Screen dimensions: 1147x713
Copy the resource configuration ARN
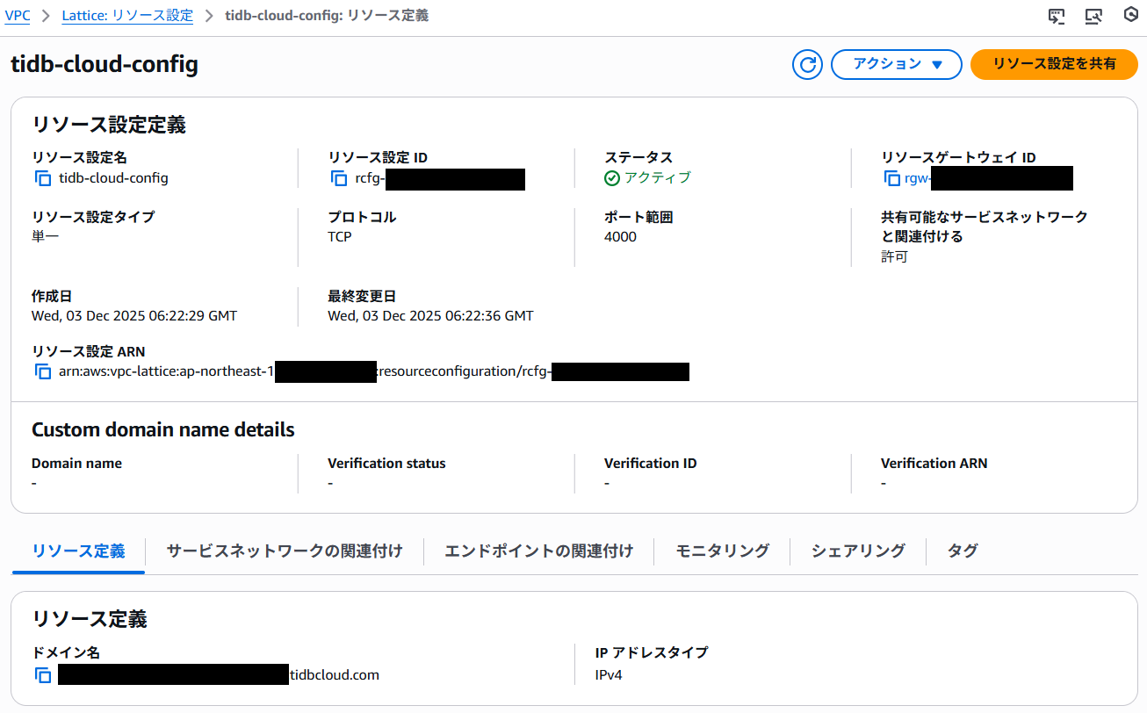click(41, 371)
